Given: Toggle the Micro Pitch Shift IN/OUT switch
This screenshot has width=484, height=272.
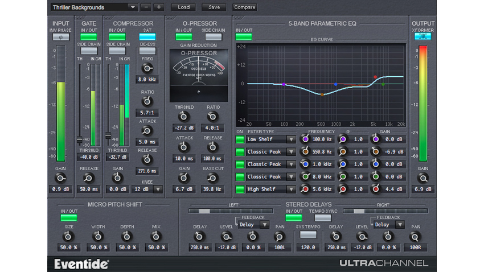Looking at the screenshot, I should [69, 218].
